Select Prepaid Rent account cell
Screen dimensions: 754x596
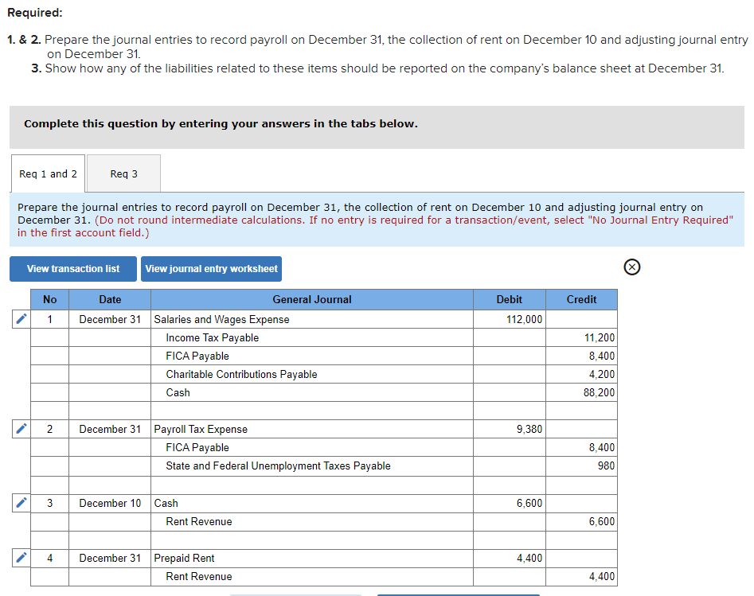click(312, 558)
